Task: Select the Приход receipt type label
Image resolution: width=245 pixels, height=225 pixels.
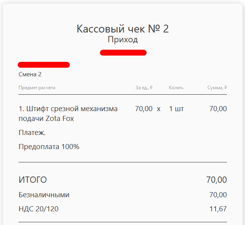Action: [x=122, y=40]
